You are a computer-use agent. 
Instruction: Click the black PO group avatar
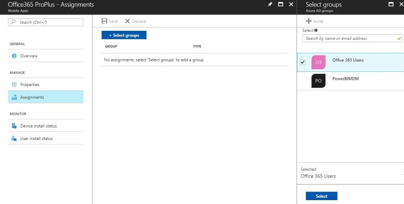[x=318, y=81]
